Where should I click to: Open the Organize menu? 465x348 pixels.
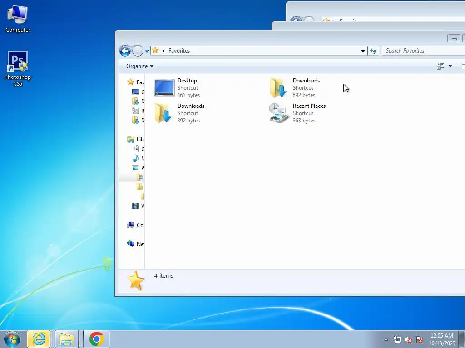(140, 66)
